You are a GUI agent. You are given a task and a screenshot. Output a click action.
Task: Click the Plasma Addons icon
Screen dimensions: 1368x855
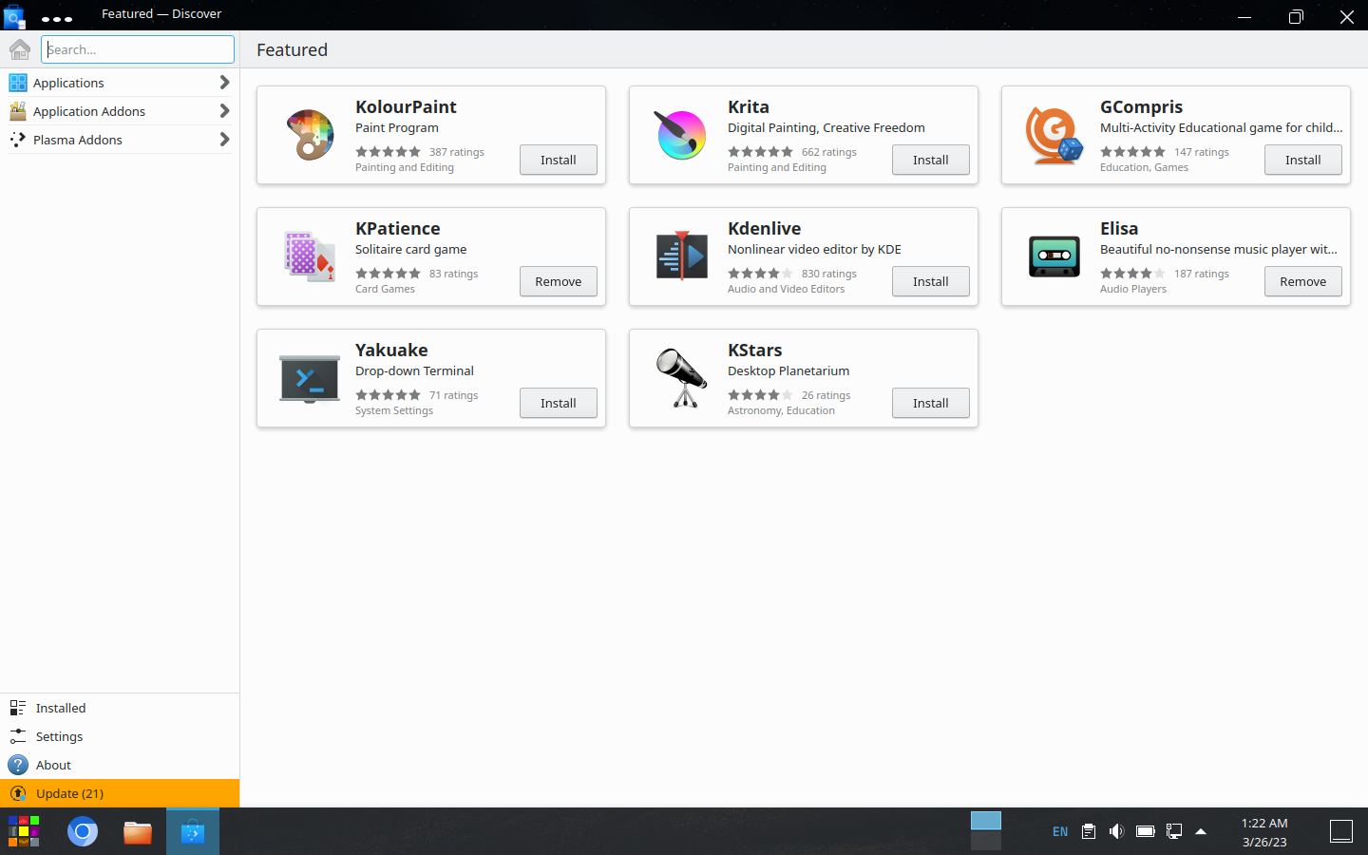pyautogui.click(x=18, y=140)
